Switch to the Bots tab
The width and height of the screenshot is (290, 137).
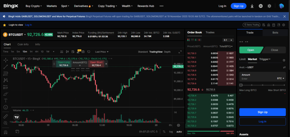[275, 32]
